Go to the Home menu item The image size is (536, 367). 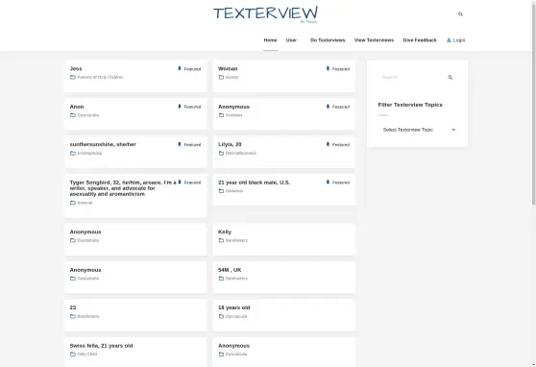pos(270,40)
